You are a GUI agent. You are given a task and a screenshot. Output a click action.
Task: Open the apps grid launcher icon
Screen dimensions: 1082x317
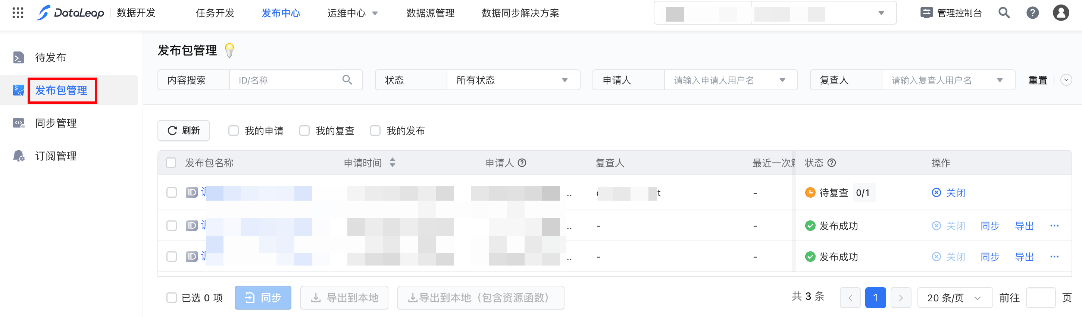point(18,13)
